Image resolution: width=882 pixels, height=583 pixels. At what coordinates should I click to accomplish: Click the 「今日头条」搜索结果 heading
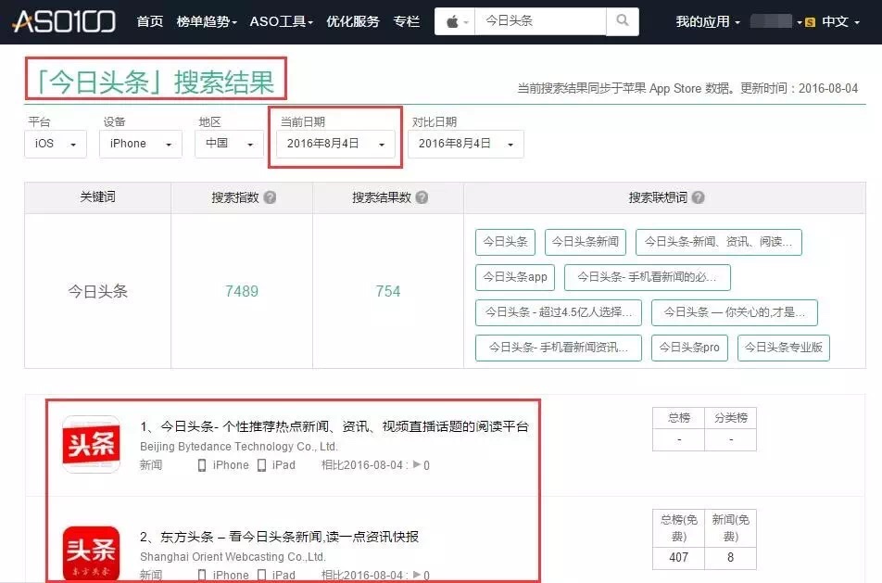[x=156, y=82]
